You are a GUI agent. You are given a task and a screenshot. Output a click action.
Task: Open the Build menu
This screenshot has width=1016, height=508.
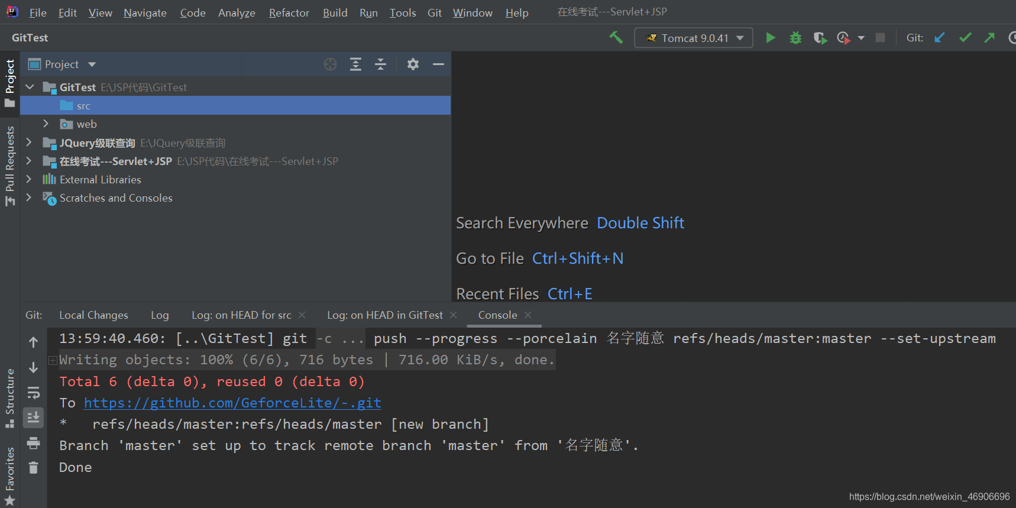coord(335,13)
